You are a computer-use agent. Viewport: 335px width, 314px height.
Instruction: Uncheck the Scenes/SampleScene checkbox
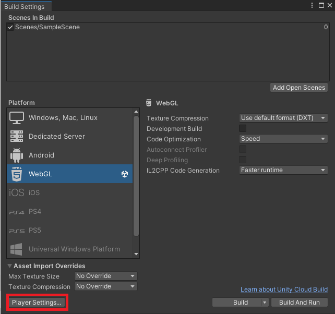tap(10, 27)
